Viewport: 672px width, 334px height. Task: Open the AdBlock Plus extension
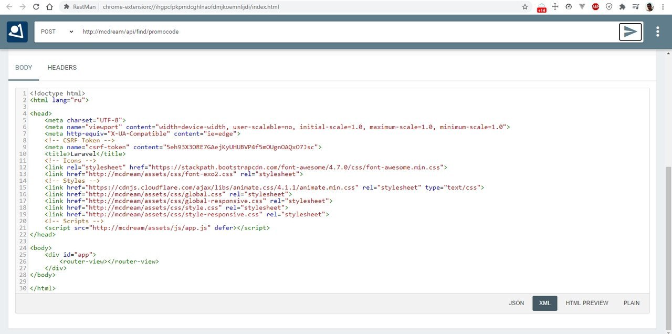pyautogui.click(x=595, y=7)
